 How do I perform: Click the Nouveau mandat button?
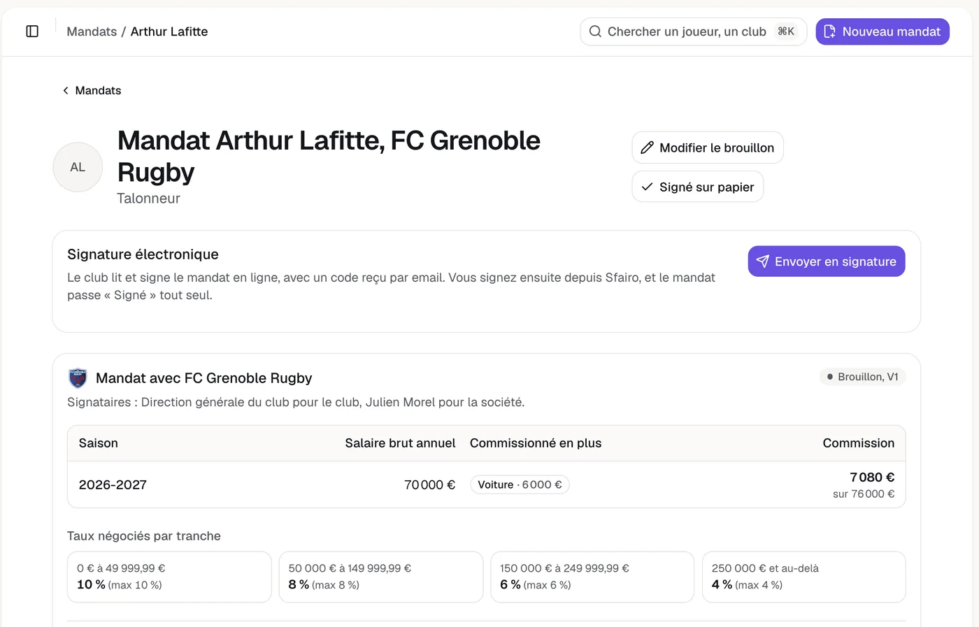coord(882,31)
